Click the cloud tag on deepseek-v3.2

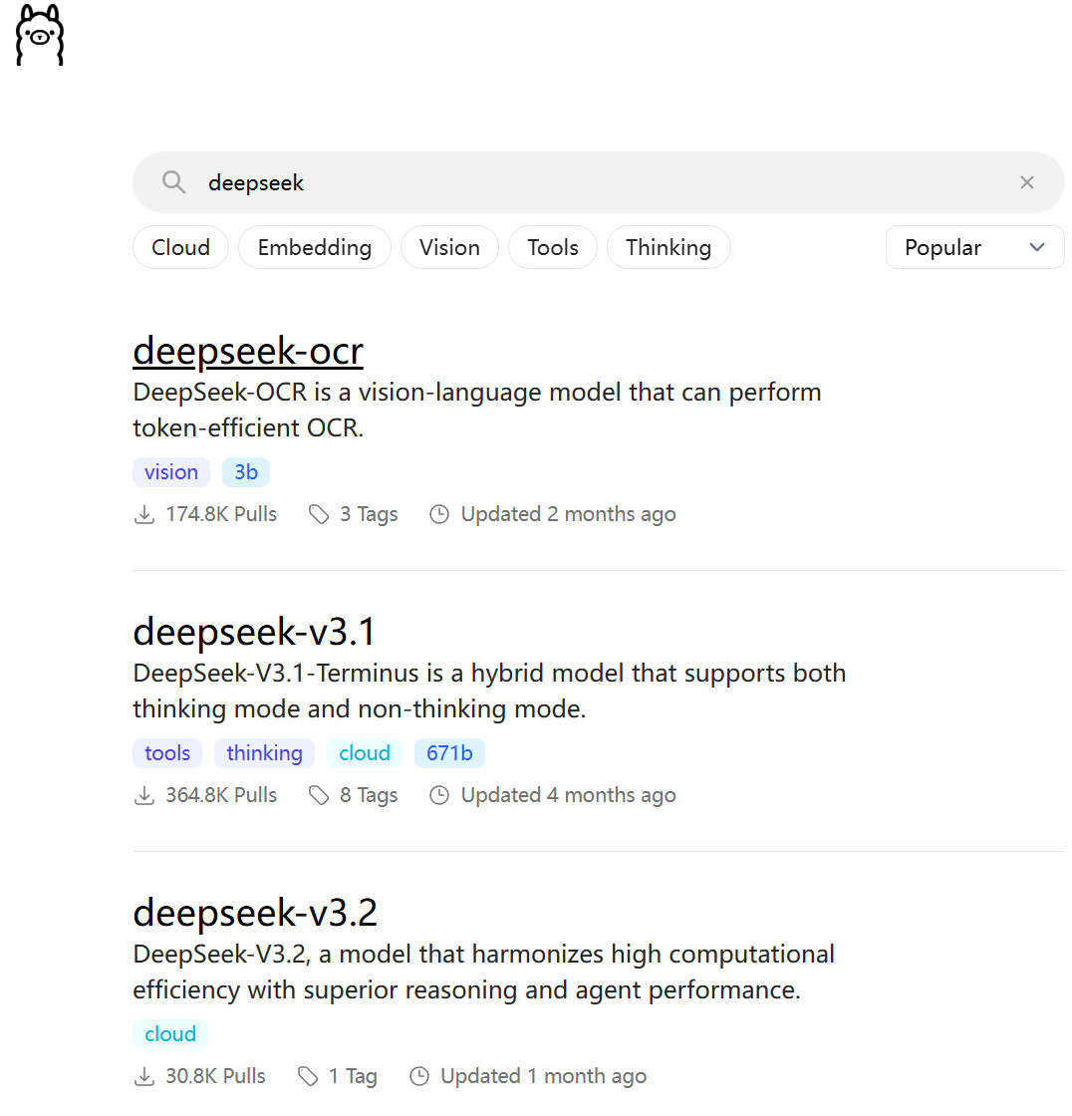(x=170, y=1034)
